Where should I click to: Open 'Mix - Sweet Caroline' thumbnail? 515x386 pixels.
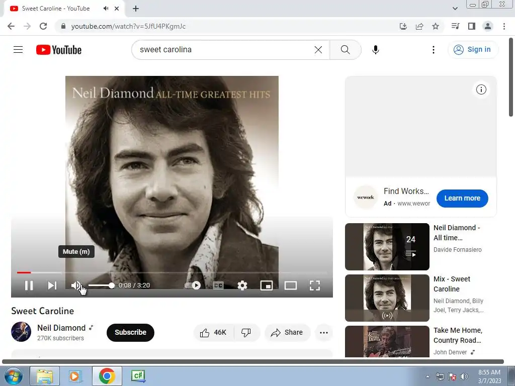pos(387,298)
